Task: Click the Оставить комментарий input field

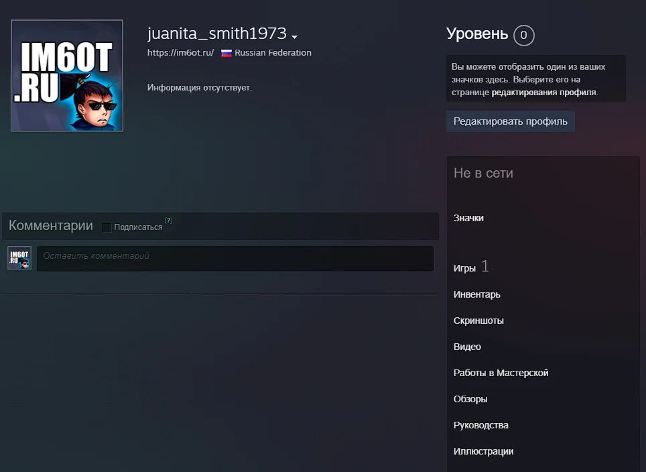Action: [235, 259]
